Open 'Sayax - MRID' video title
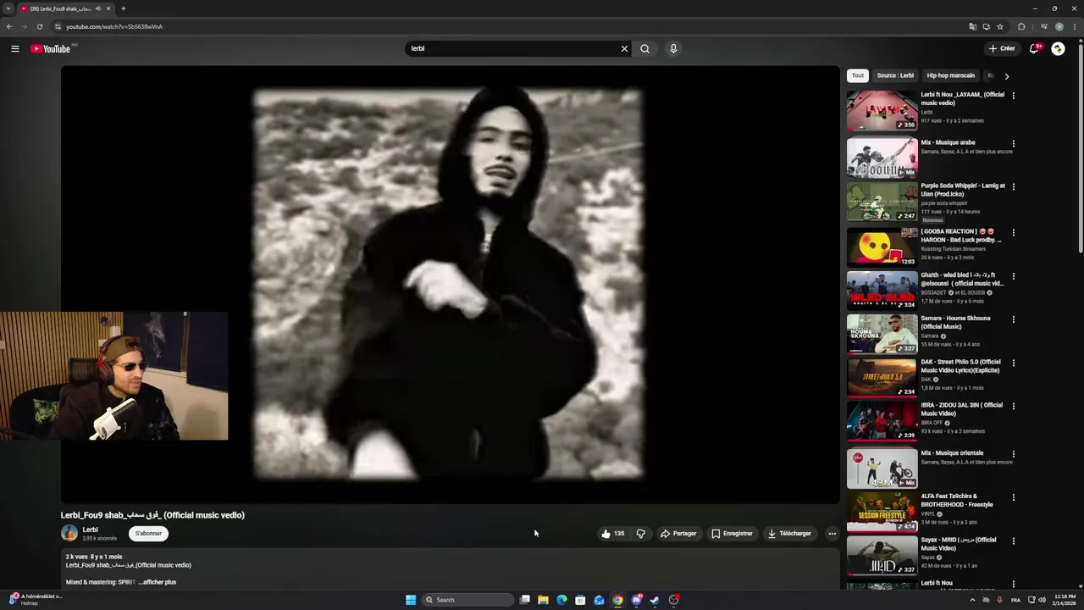The height and width of the screenshot is (610, 1084). [x=959, y=544]
